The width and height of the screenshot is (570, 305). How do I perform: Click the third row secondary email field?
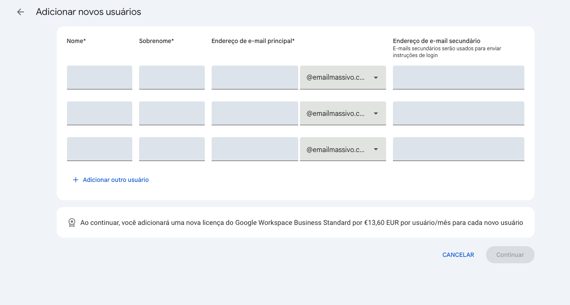click(x=458, y=149)
